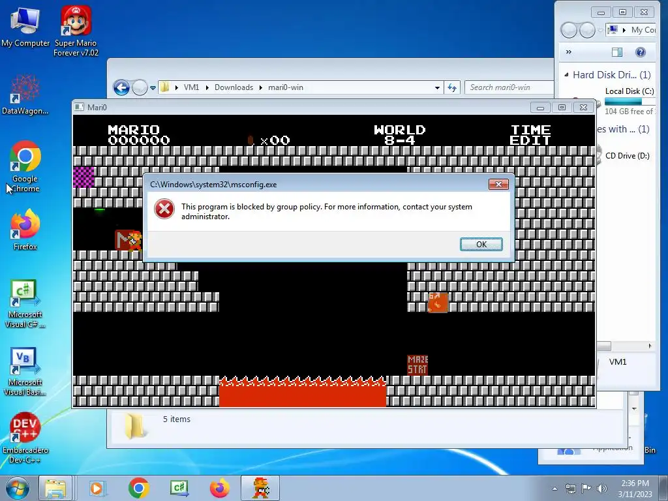The image size is (668, 501).
Task: Open volume control tray icon
Action: [x=602, y=489]
